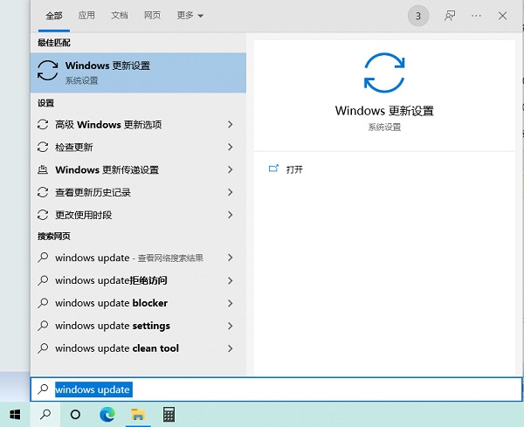The width and height of the screenshot is (524, 427).
Task: Click search icon beside windows update settings
Action: pos(43,326)
